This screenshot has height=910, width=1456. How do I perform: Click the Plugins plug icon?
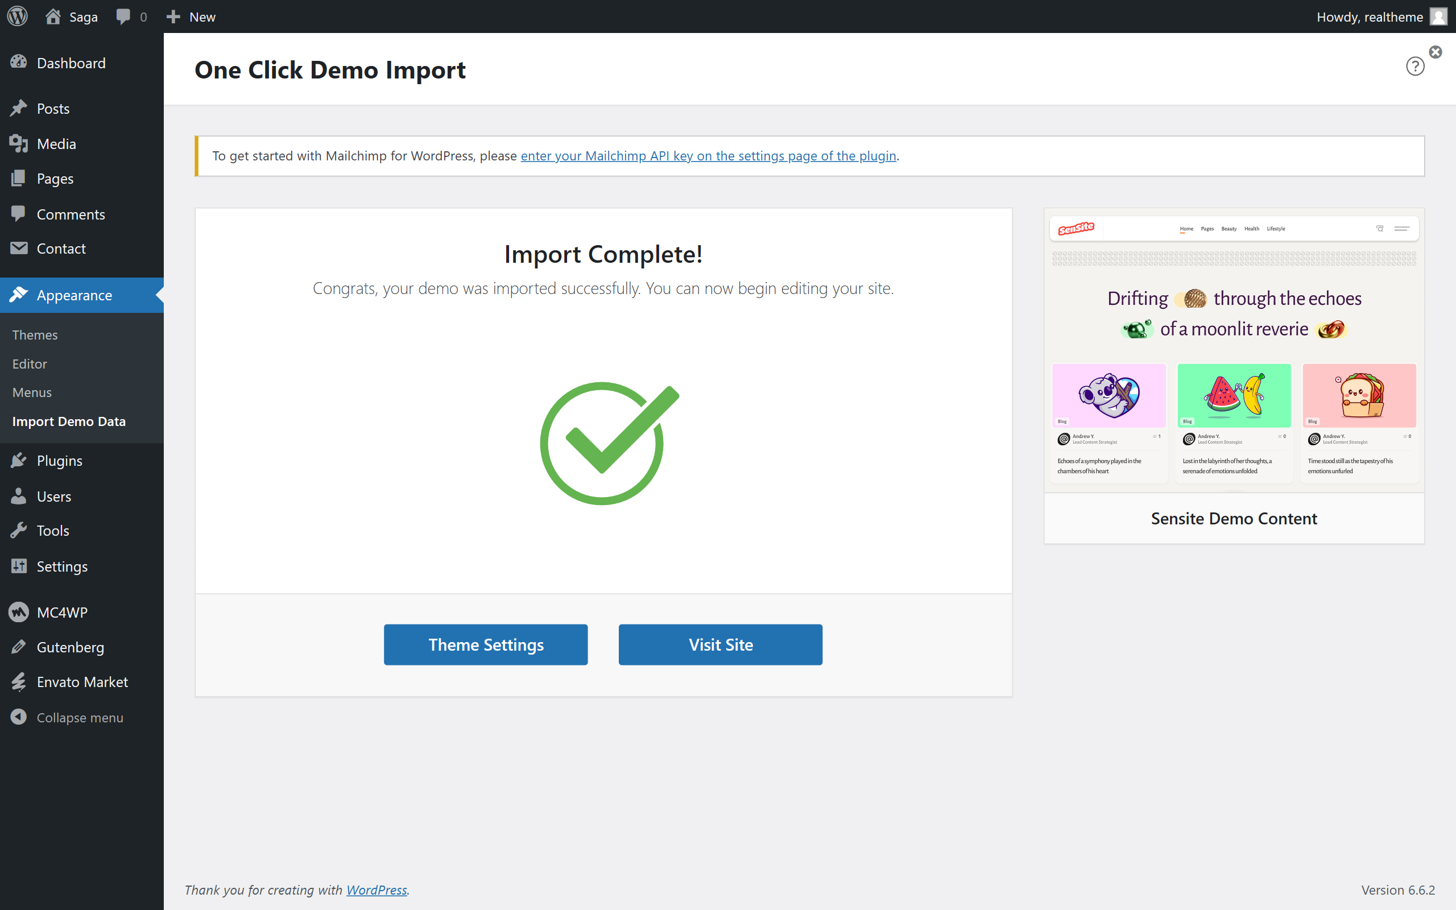[19, 461]
